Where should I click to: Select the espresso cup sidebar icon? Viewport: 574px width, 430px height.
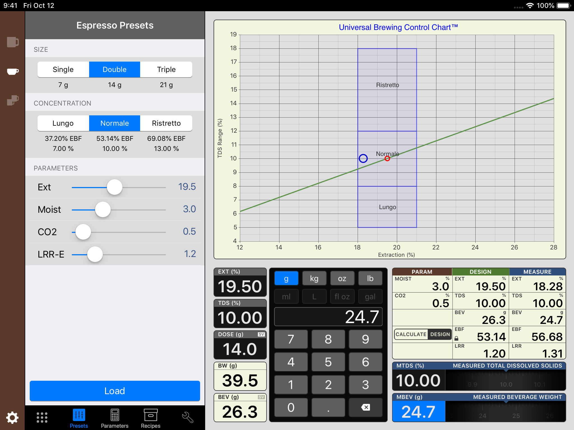point(13,71)
